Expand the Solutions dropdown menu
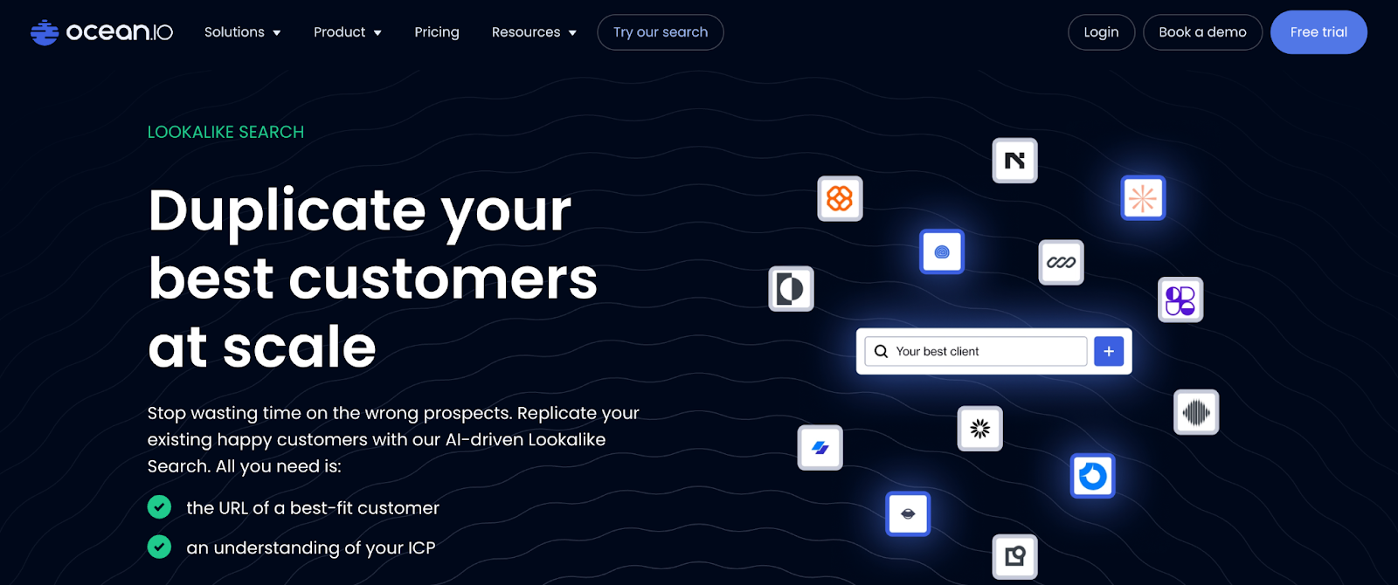1398x585 pixels. pos(242,32)
